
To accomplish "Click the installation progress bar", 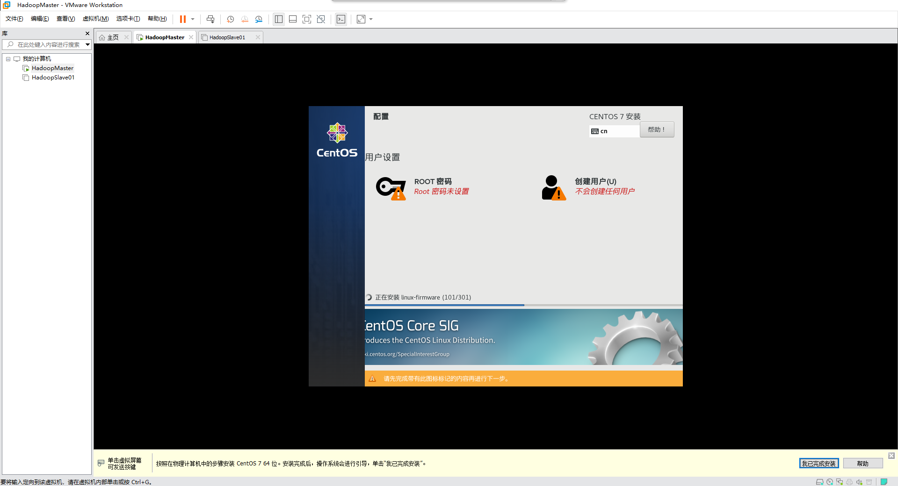I will click(523, 305).
